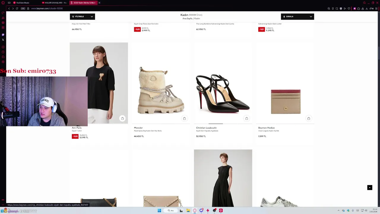Click the Christian Louboutin brand name
Screen dimensions: 380x214
pos(206,128)
